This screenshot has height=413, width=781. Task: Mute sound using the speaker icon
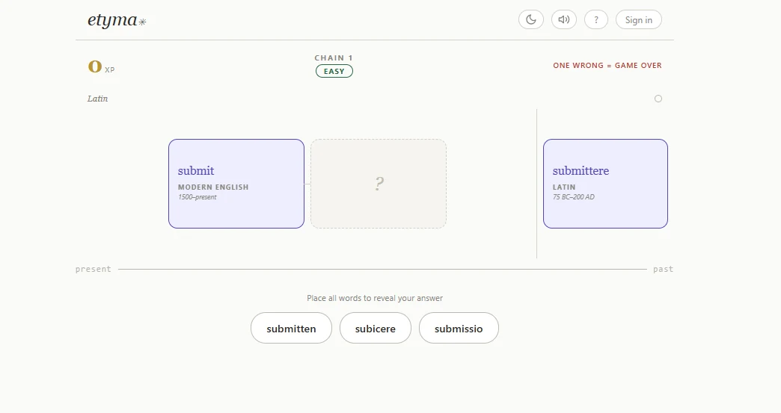(564, 20)
